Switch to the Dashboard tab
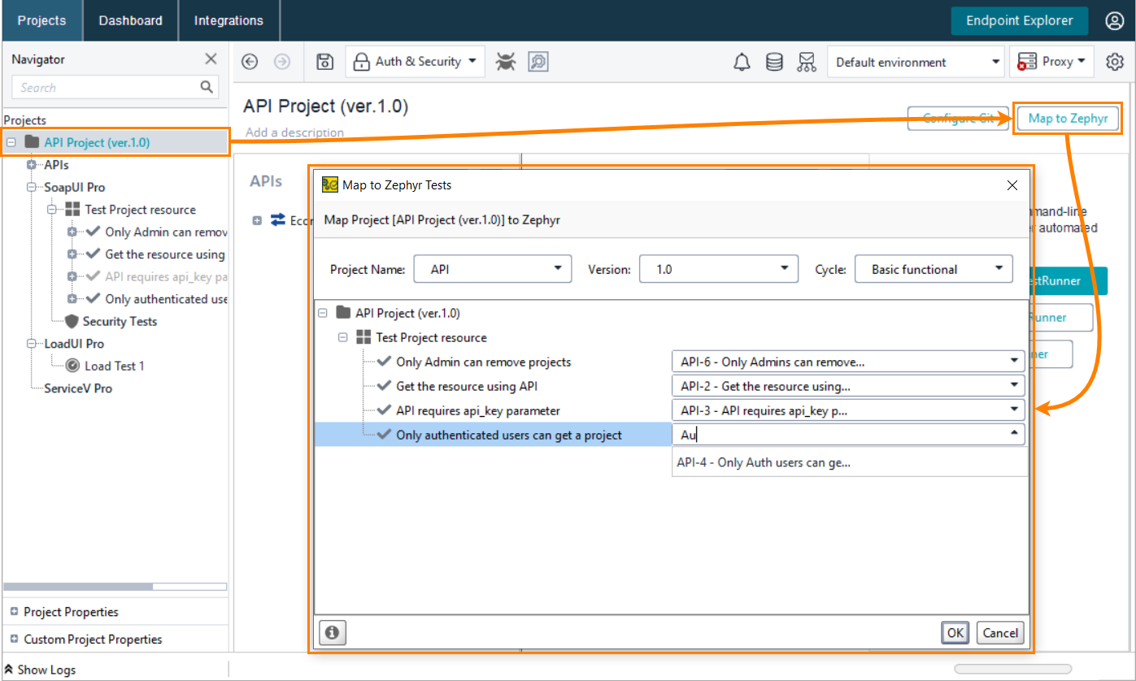 (x=129, y=20)
